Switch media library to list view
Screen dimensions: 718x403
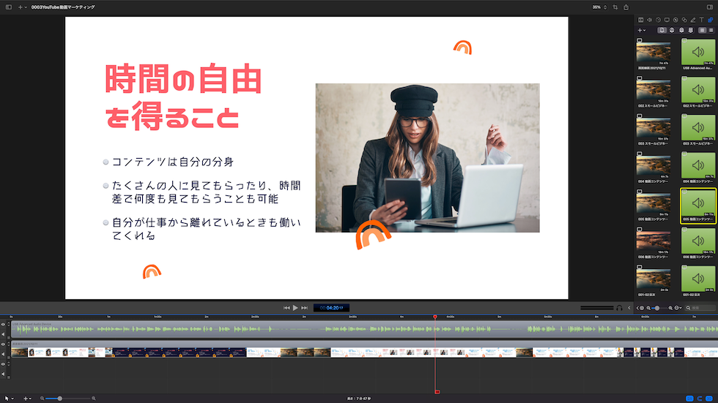(711, 30)
